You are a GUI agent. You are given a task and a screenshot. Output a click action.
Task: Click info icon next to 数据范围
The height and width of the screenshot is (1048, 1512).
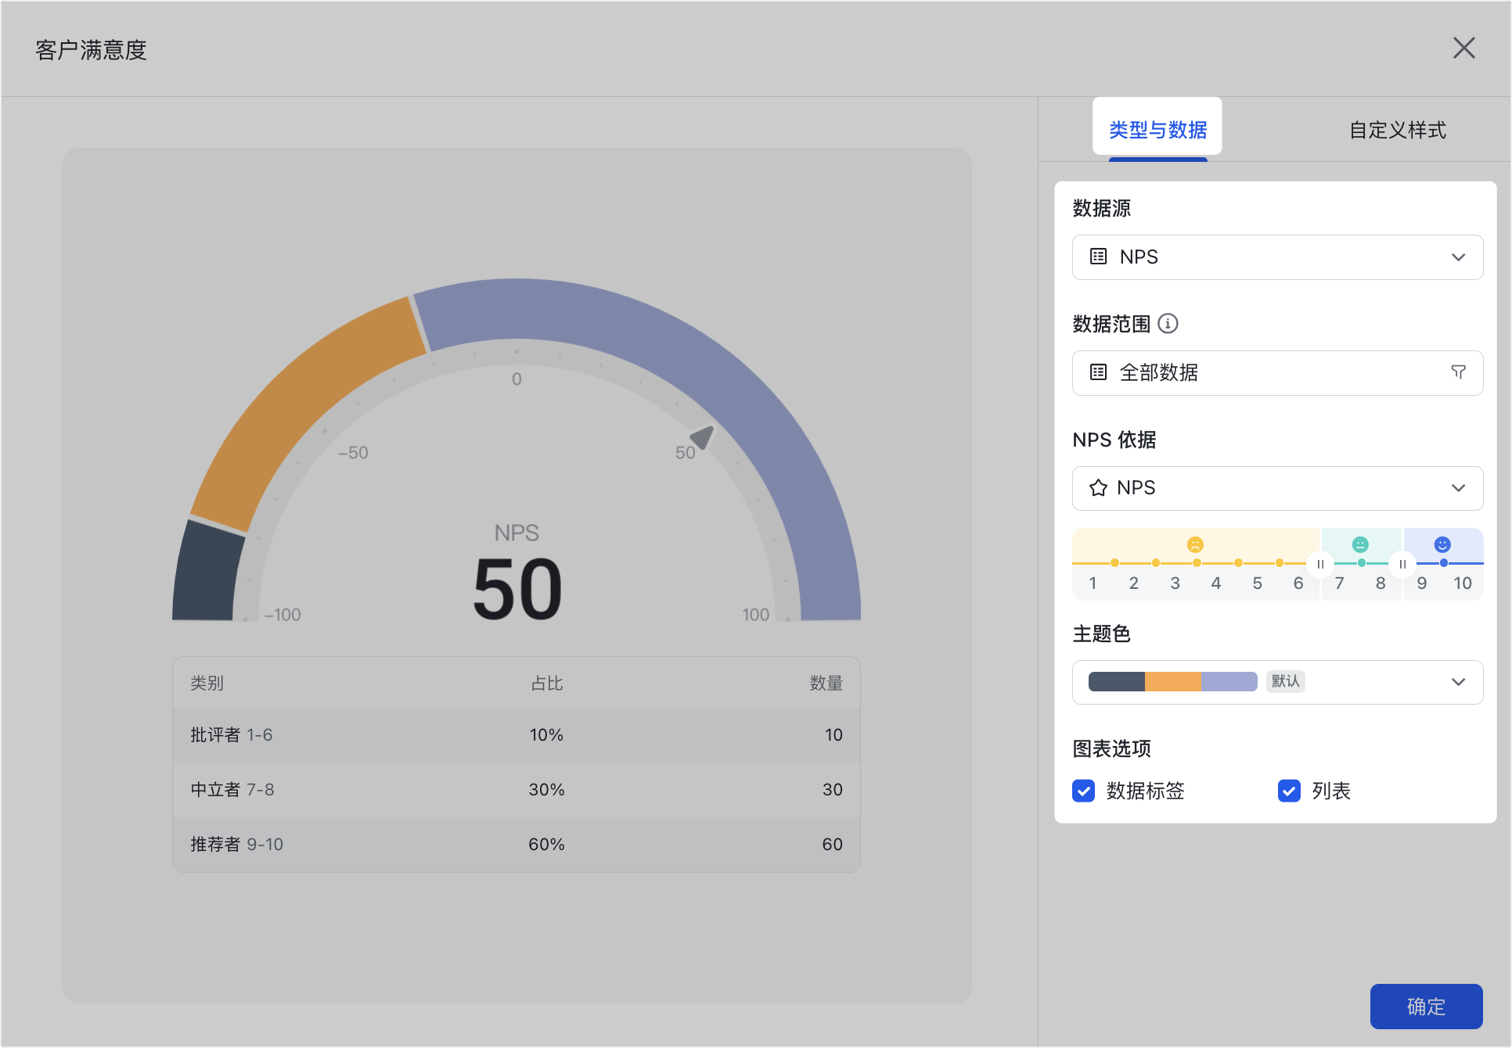[x=1168, y=323]
